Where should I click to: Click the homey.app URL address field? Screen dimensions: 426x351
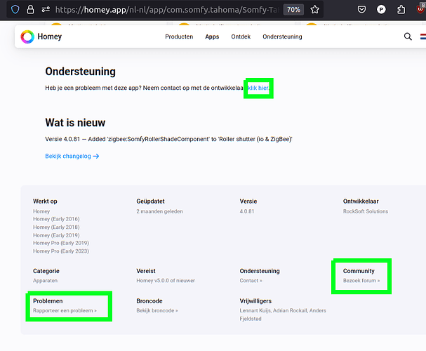[x=167, y=10]
